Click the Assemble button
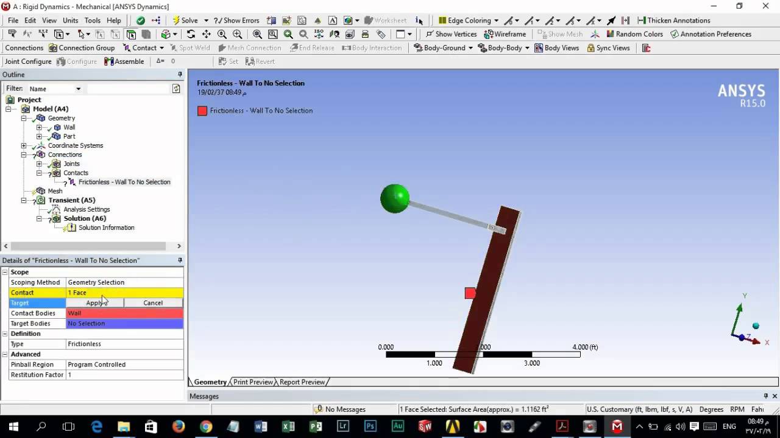 tap(124, 61)
